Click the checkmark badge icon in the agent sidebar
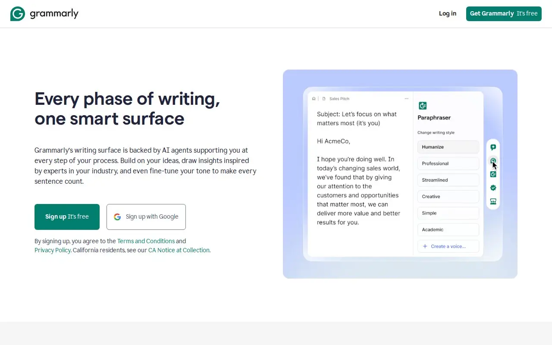 pos(493,188)
